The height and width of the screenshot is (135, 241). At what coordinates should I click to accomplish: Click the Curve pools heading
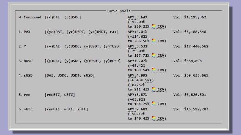118,11
